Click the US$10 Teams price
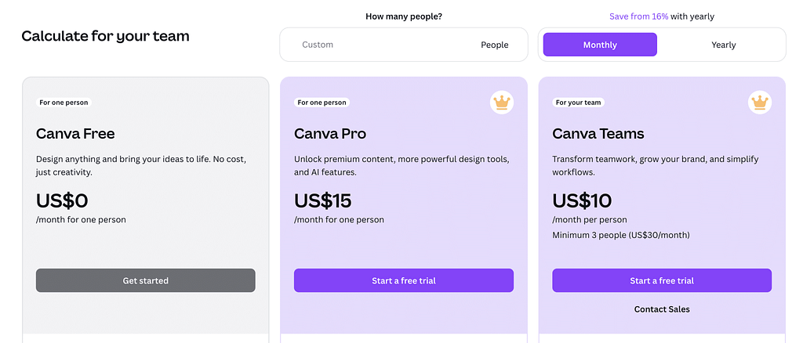 (x=582, y=201)
